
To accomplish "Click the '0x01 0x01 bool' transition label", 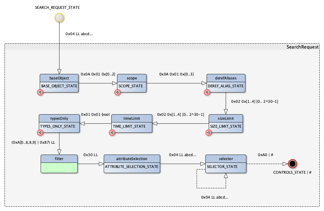I will click(x=95, y=115).
